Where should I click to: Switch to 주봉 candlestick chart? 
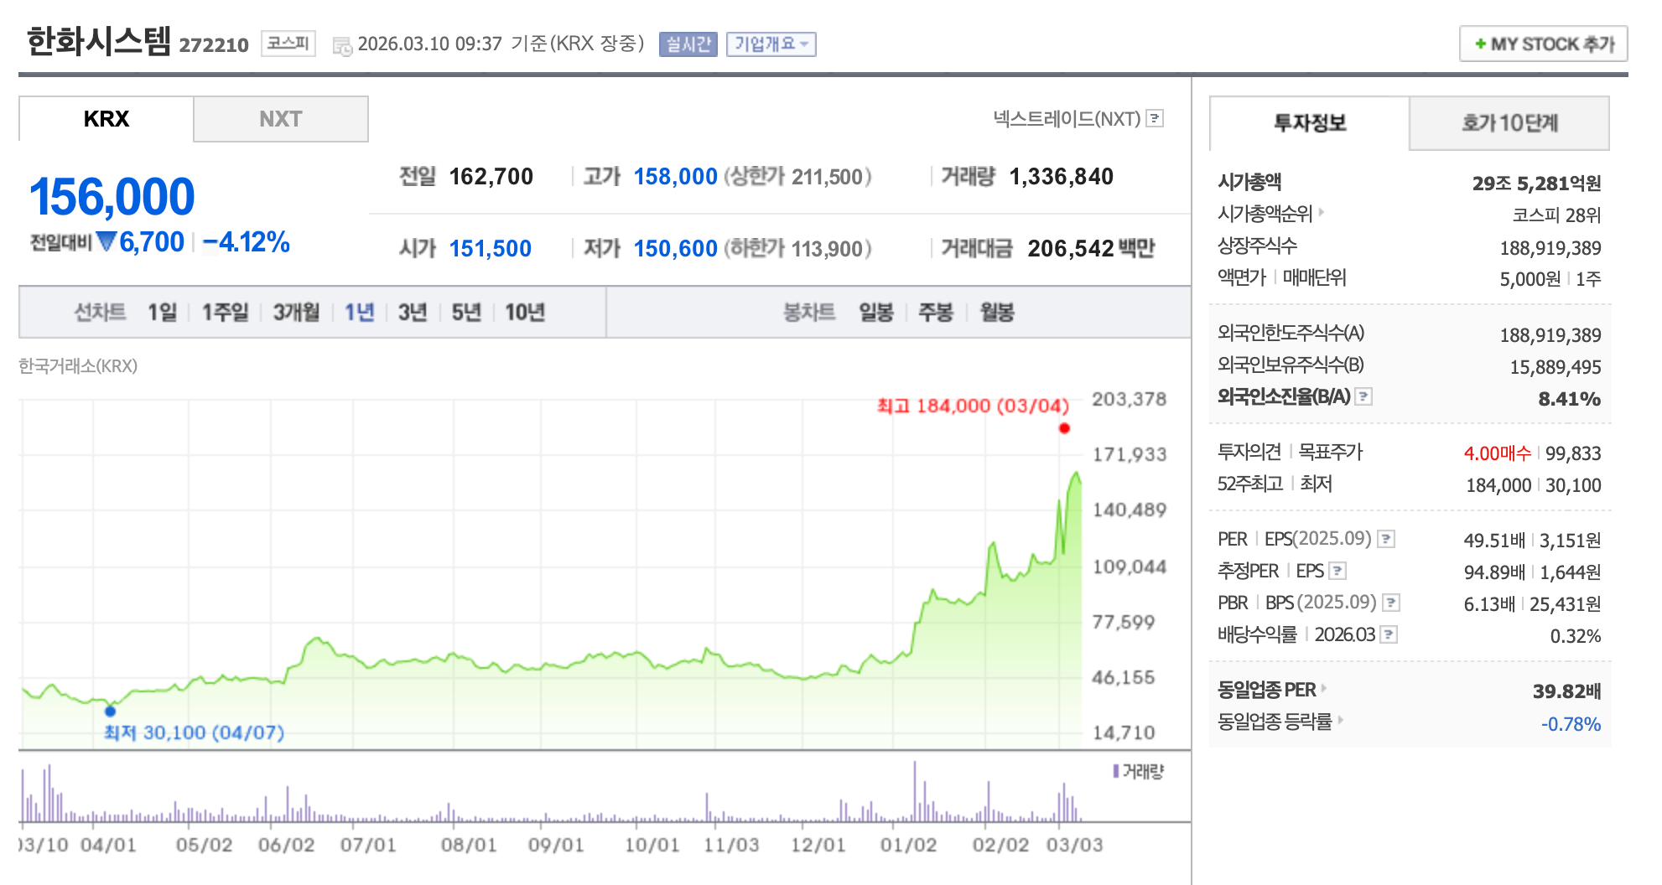pos(936,313)
